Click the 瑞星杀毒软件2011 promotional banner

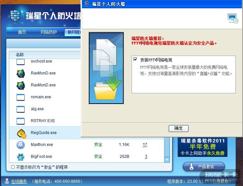click(x=203, y=147)
